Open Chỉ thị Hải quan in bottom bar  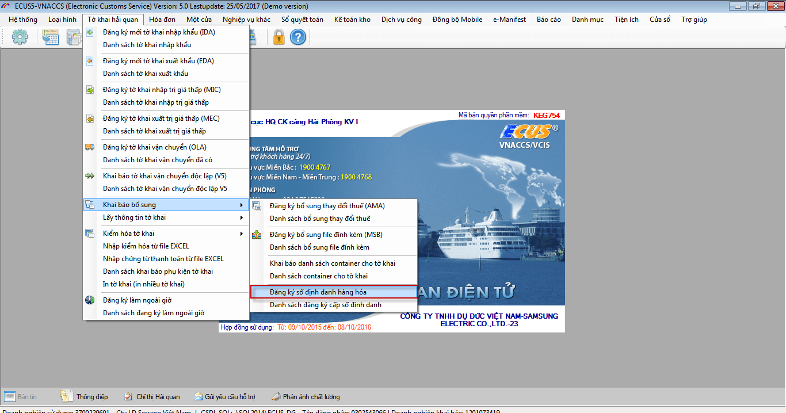[x=152, y=396]
